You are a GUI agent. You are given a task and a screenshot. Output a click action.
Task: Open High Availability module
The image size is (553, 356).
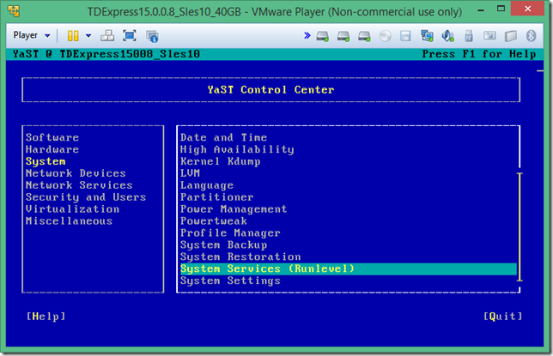237,149
